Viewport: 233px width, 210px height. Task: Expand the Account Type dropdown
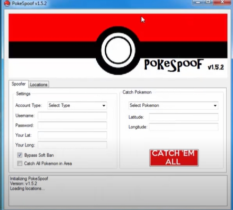coord(77,105)
